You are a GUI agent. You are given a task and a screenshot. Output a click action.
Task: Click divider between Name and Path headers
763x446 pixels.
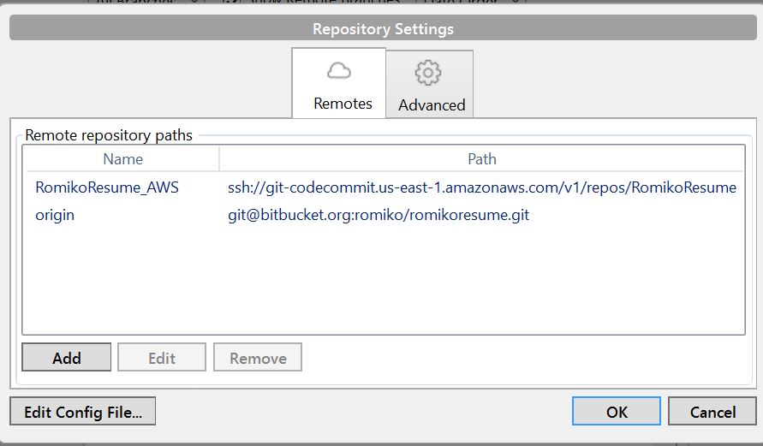[220, 159]
